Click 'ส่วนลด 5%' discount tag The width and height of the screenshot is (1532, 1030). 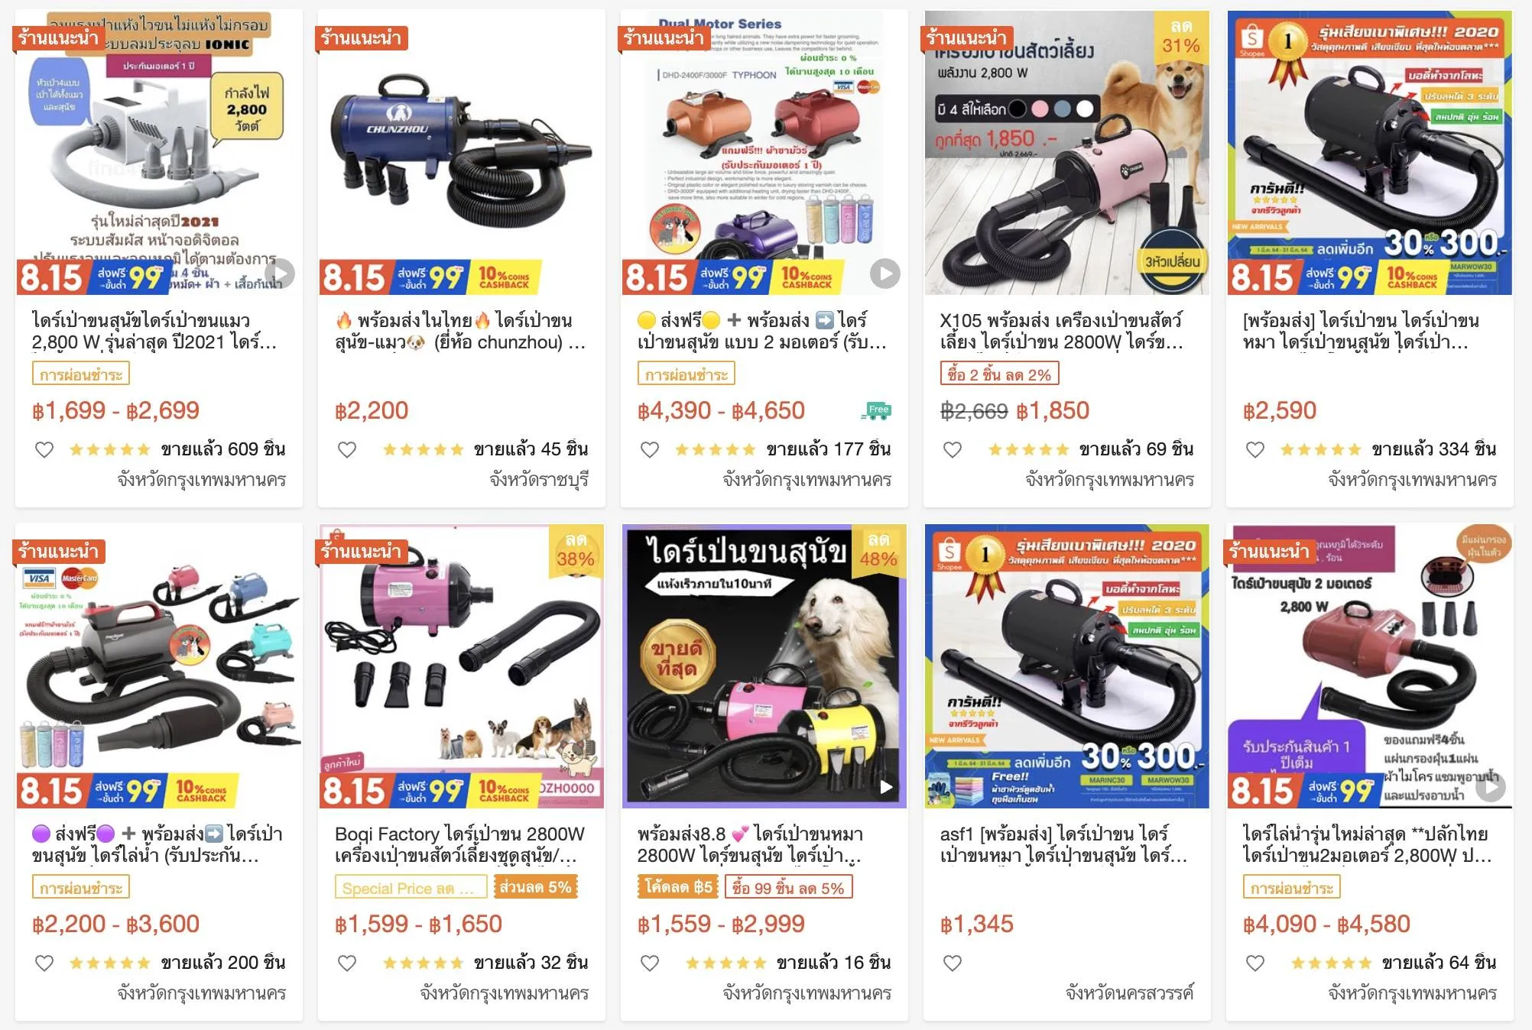click(536, 887)
